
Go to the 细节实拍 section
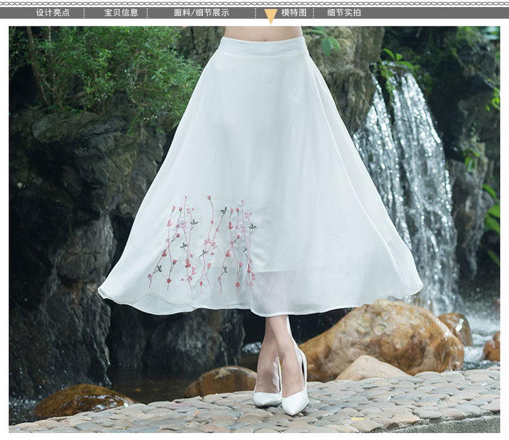click(344, 12)
